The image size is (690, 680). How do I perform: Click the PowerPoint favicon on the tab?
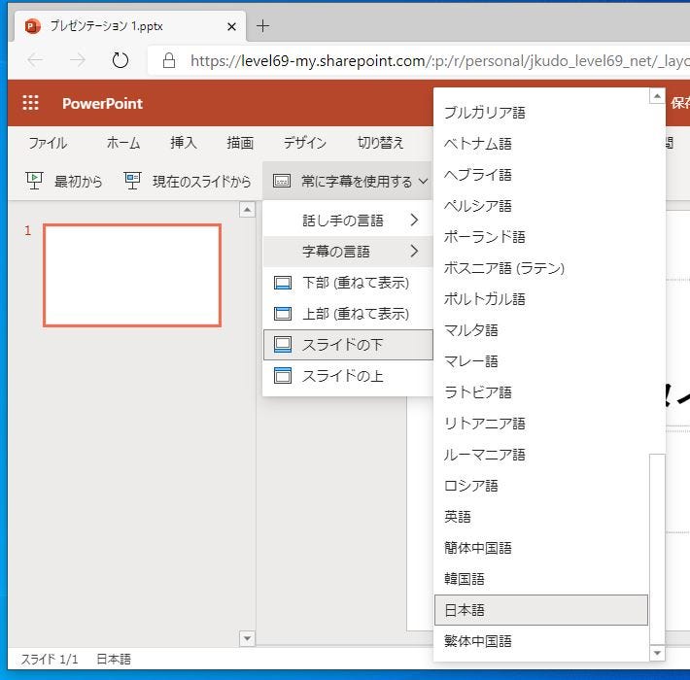click(33, 26)
